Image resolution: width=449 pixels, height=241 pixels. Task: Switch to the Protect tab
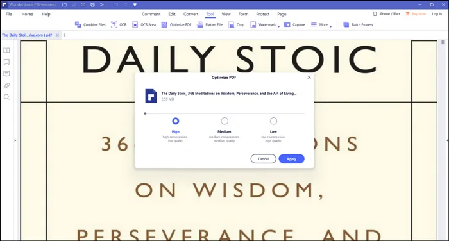point(262,14)
